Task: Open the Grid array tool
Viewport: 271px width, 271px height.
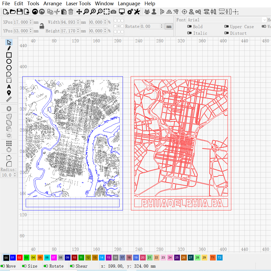Action: [9, 143]
